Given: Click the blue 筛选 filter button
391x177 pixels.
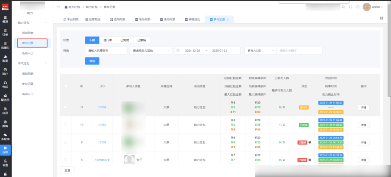Looking at the screenshot, I should (x=92, y=61).
